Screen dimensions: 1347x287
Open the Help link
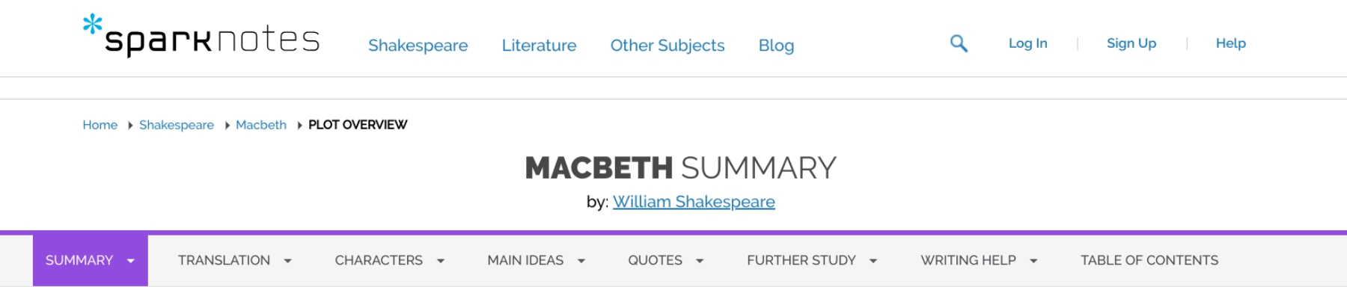(x=1231, y=43)
